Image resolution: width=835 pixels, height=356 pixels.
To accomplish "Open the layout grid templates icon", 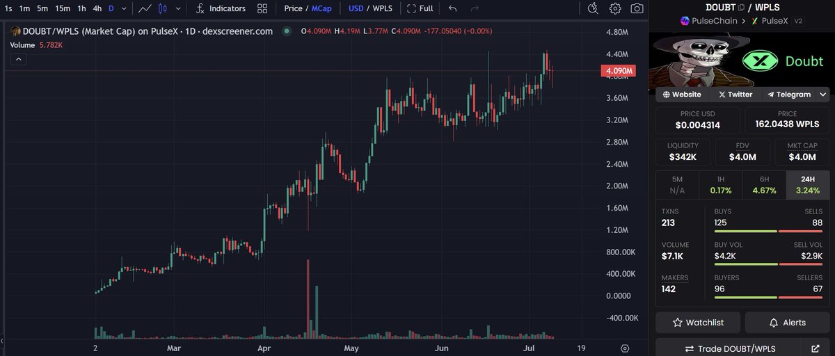I will pos(262,8).
